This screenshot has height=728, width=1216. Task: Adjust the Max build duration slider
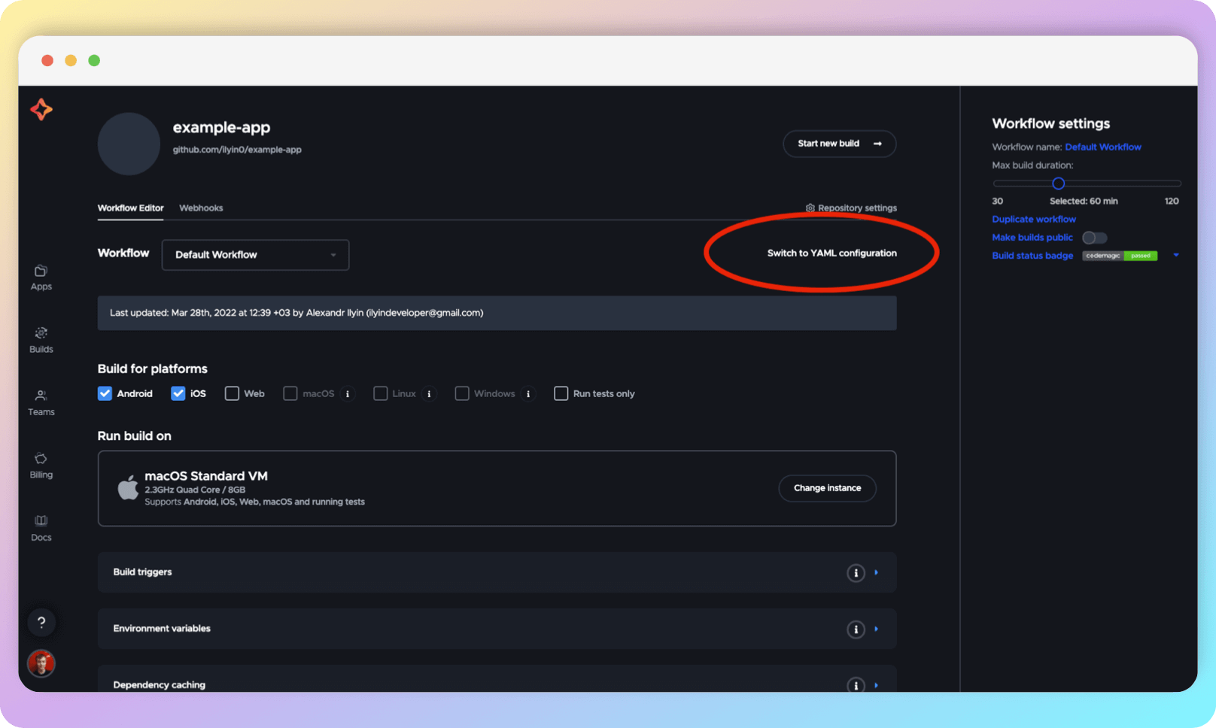(x=1058, y=183)
